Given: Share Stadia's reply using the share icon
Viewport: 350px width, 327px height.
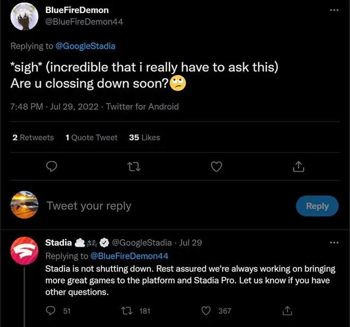Looking at the screenshot, I should tap(286, 311).
